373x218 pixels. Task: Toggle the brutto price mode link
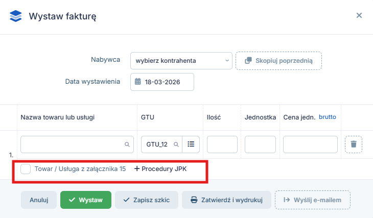328,117
